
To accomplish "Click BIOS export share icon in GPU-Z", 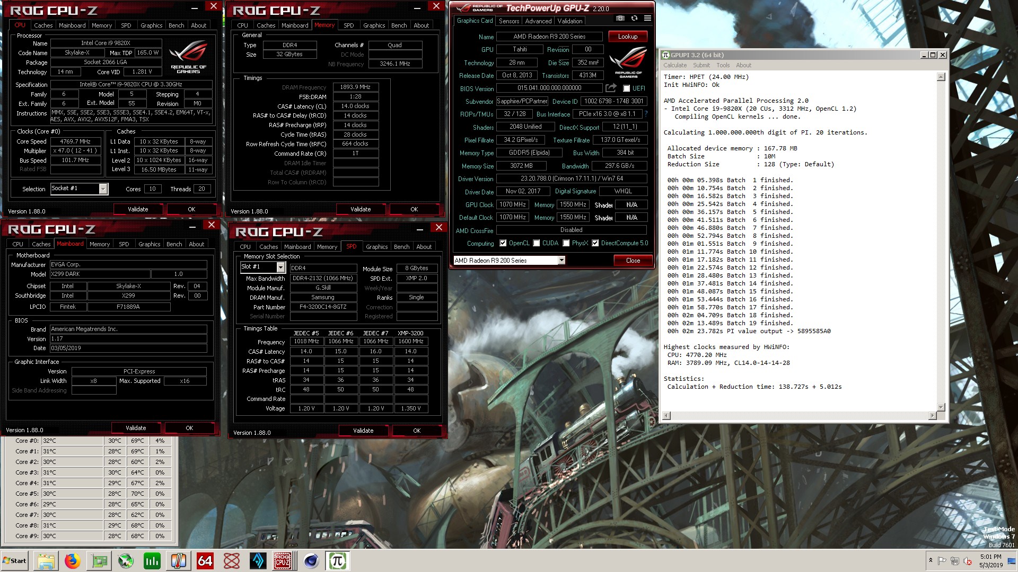I will 611,88.
